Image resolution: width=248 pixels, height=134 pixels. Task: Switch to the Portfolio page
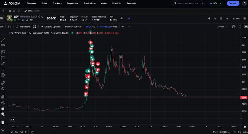click(x=117, y=3)
